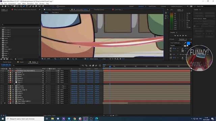
Task: Open the 1 View layout dropdown
Action: pyautogui.click(x=105, y=59)
